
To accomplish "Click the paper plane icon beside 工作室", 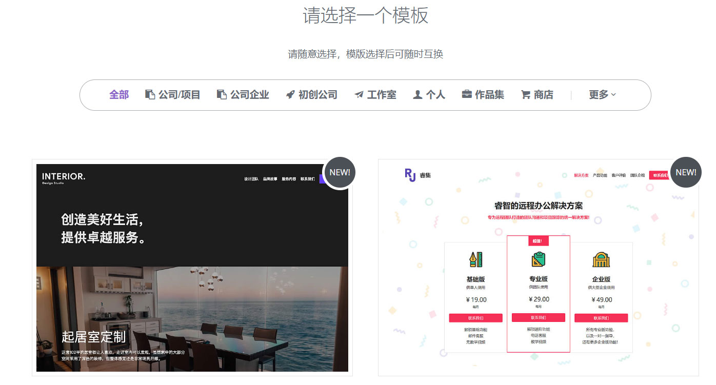I will pos(358,94).
